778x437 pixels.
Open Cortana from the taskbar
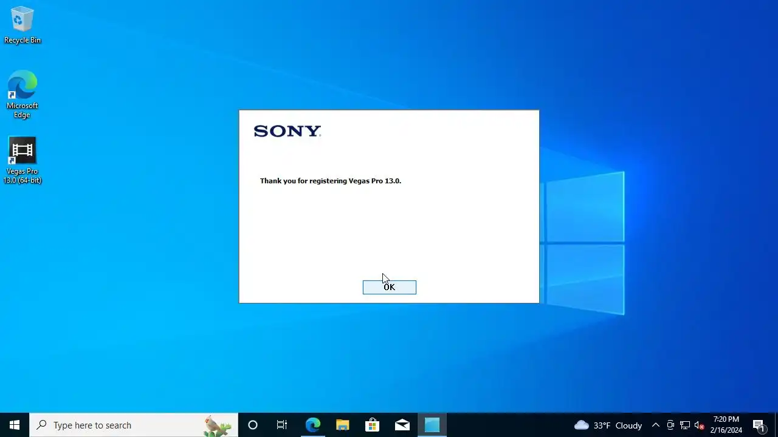click(x=253, y=425)
